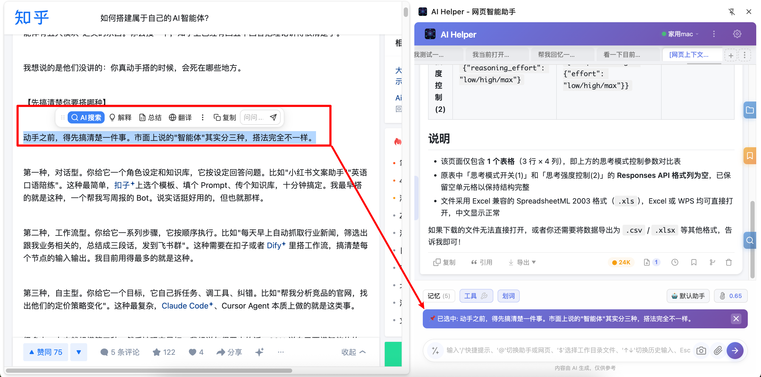Dismiss the 已选中 selected-text banner
Image resolution: width=761 pixels, height=377 pixels.
[736, 319]
